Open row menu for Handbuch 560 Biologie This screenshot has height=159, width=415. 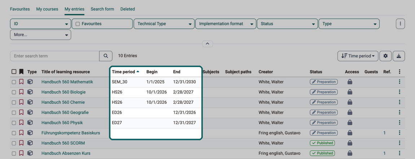(399, 92)
